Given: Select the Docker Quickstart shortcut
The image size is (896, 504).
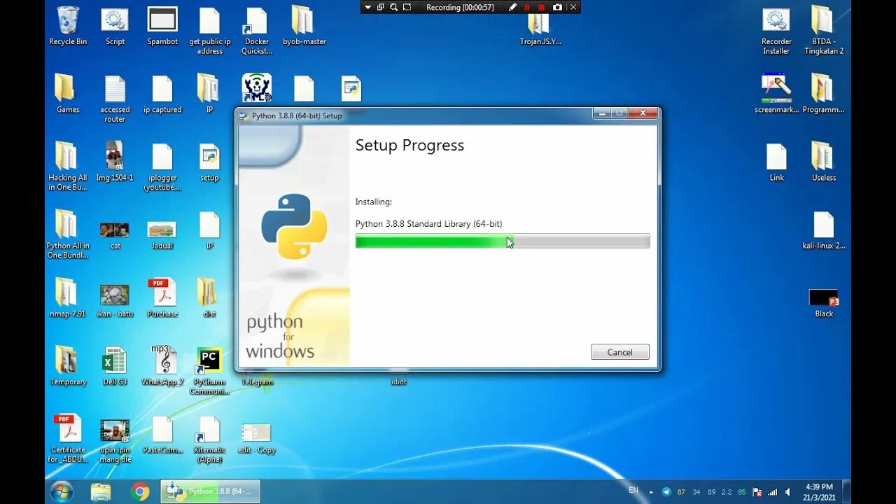Looking at the screenshot, I should [x=256, y=31].
